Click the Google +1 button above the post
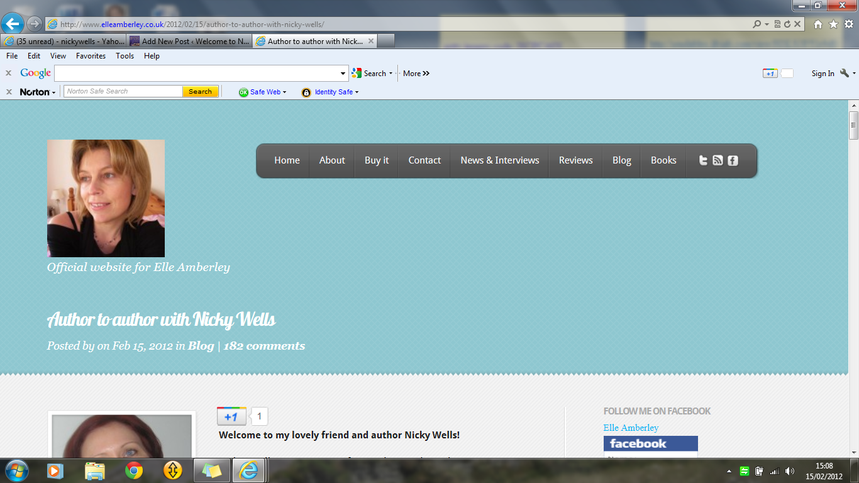 231,416
